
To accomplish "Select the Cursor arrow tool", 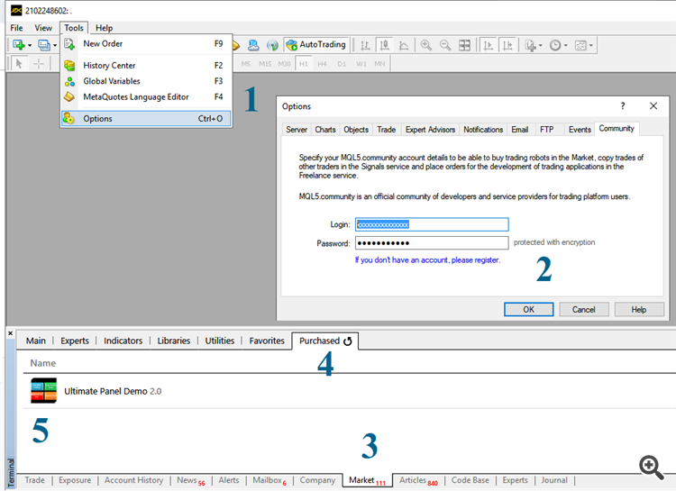I will pos(19,64).
